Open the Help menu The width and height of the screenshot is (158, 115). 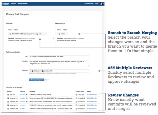[97, 4]
